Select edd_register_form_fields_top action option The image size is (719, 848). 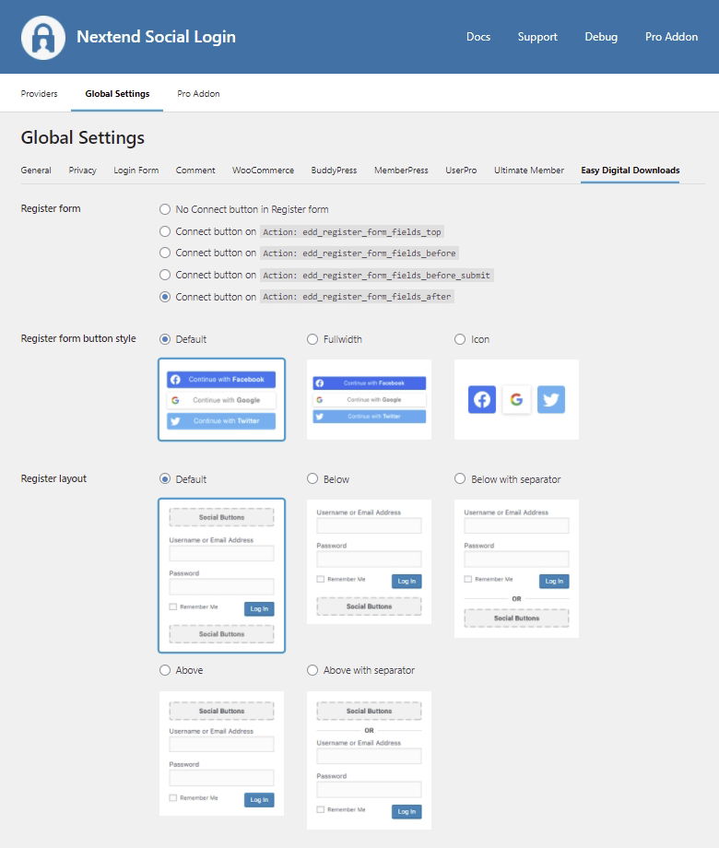point(165,231)
